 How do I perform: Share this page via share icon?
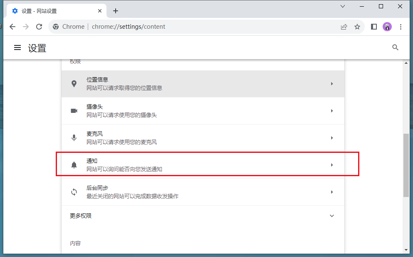[344, 27]
